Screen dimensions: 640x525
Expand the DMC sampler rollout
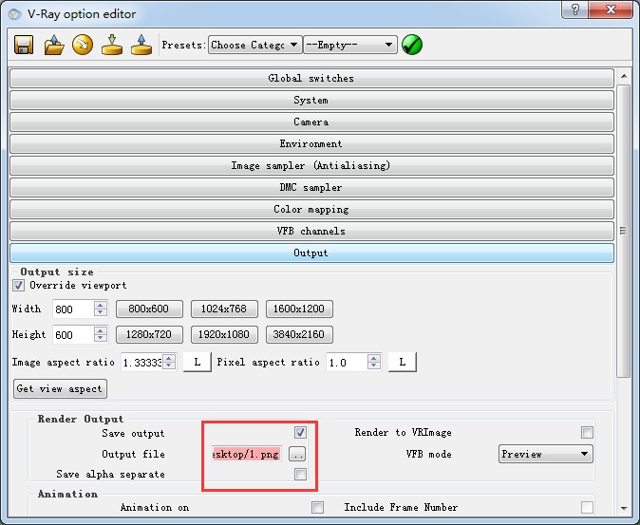point(311,187)
